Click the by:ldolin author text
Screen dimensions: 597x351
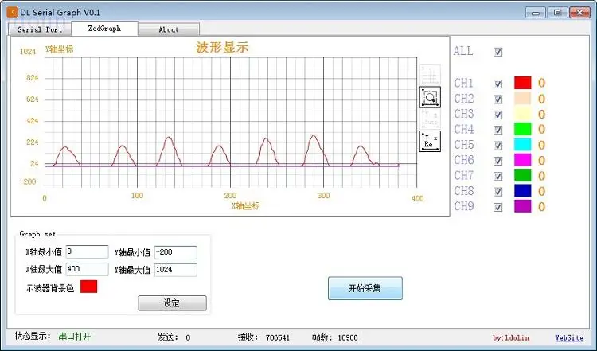511,337
